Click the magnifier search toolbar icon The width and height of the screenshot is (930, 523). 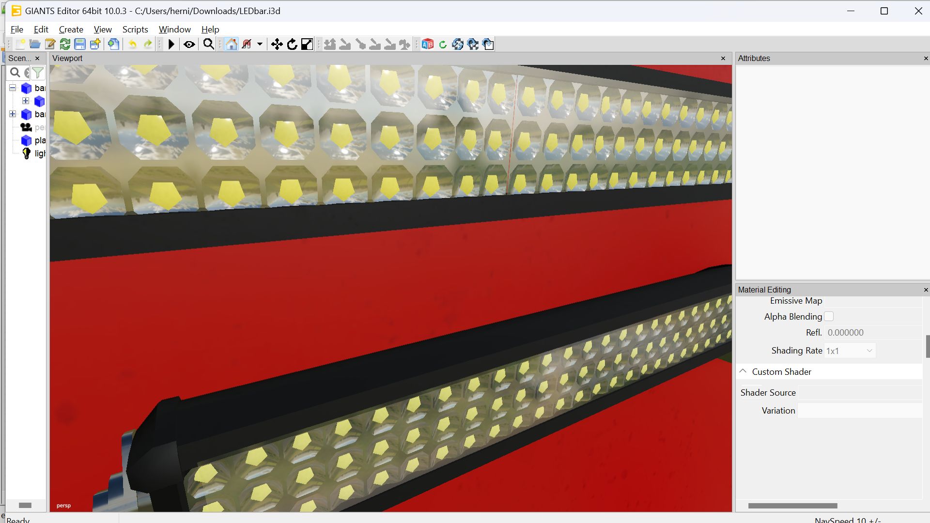209,45
